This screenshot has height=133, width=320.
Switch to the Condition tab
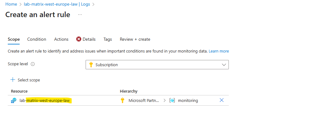tap(37, 39)
